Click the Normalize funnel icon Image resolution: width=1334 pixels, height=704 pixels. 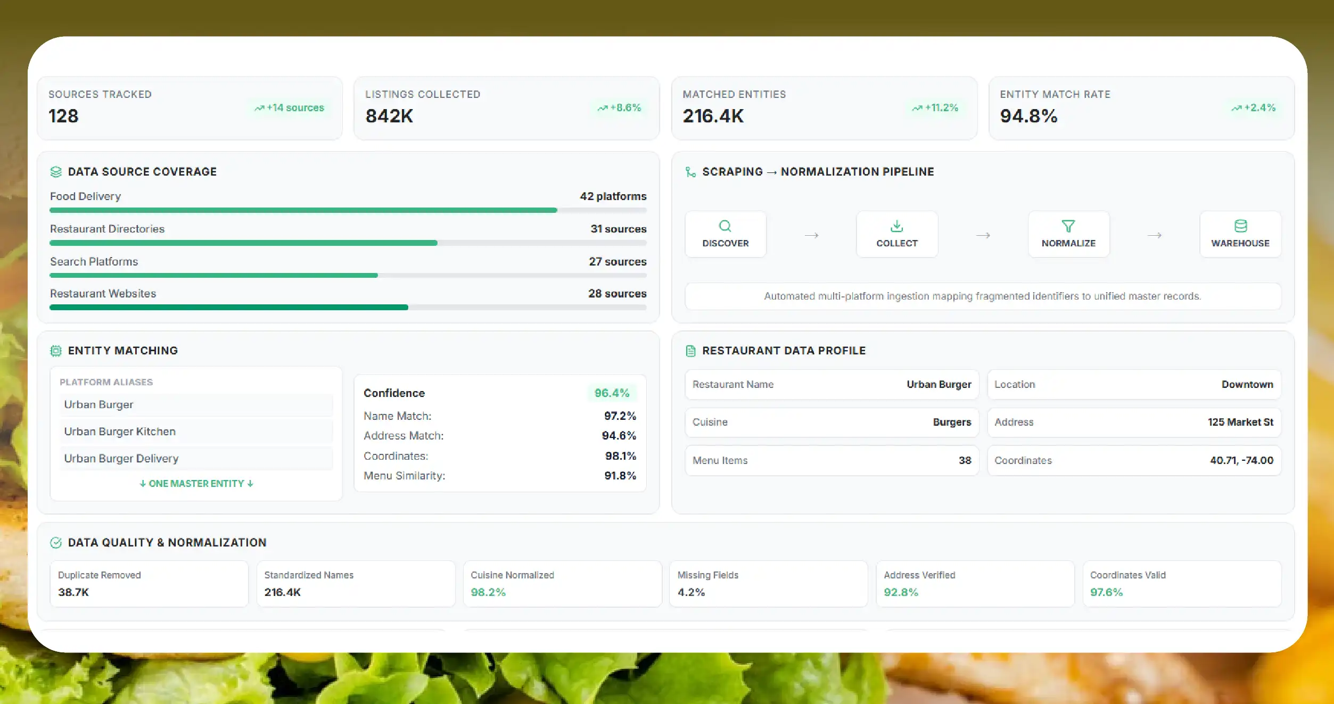pos(1068,226)
